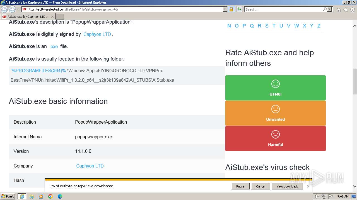The image size is (357, 200).
Task: Jump to letter Y in file index
Action: point(312,26)
